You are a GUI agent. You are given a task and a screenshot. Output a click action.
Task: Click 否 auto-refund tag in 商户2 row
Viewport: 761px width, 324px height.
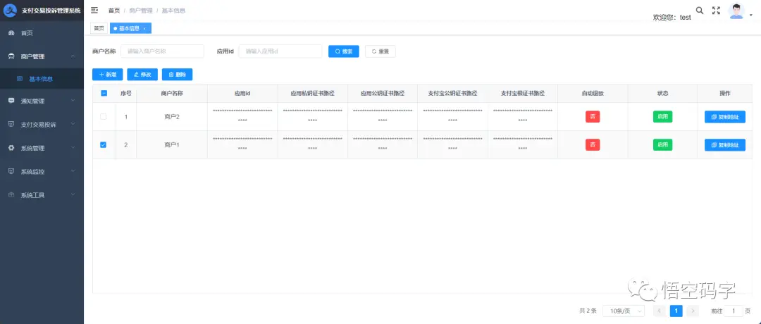(x=593, y=116)
